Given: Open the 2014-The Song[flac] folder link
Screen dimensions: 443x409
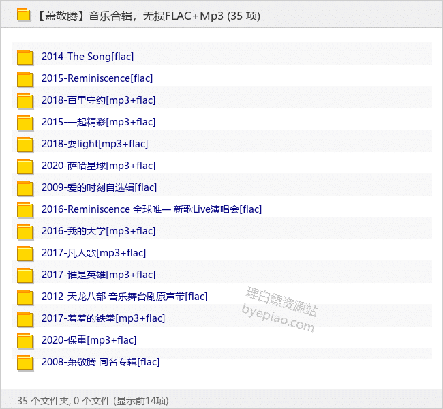Looking at the screenshot, I should (88, 57).
